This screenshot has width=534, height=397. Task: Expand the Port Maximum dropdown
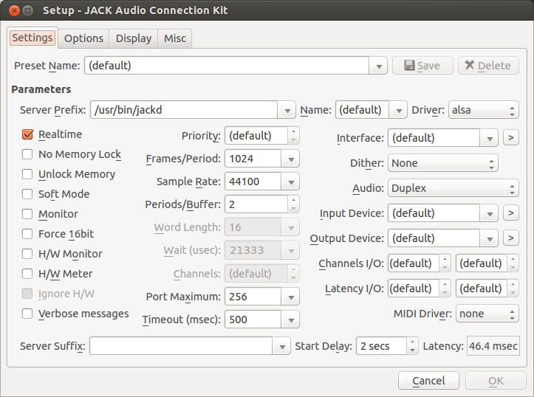point(290,297)
